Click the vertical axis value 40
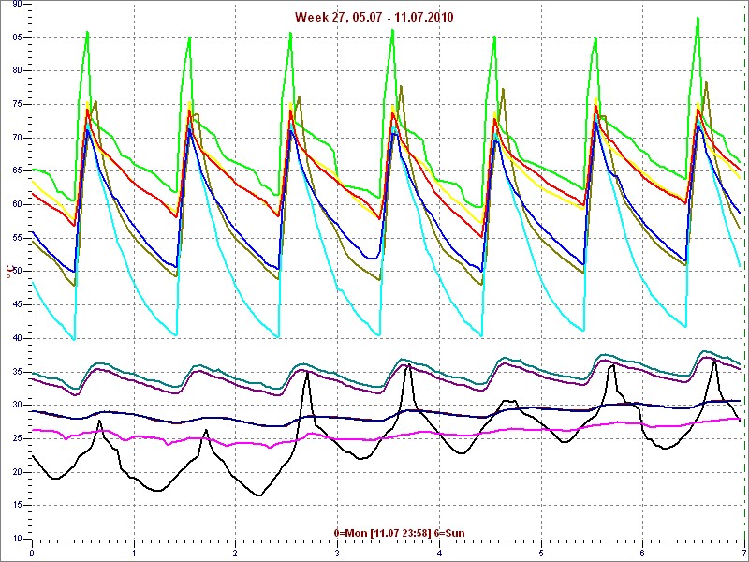This screenshot has width=749, height=562. pyautogui.click(x=15, y=338)
